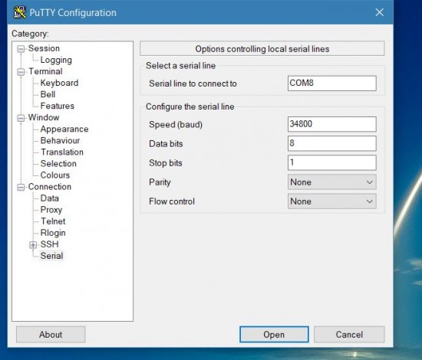This screenshot has width=422, height=360.
Task: Collapse the Session tree node
Action: point(21,49)
